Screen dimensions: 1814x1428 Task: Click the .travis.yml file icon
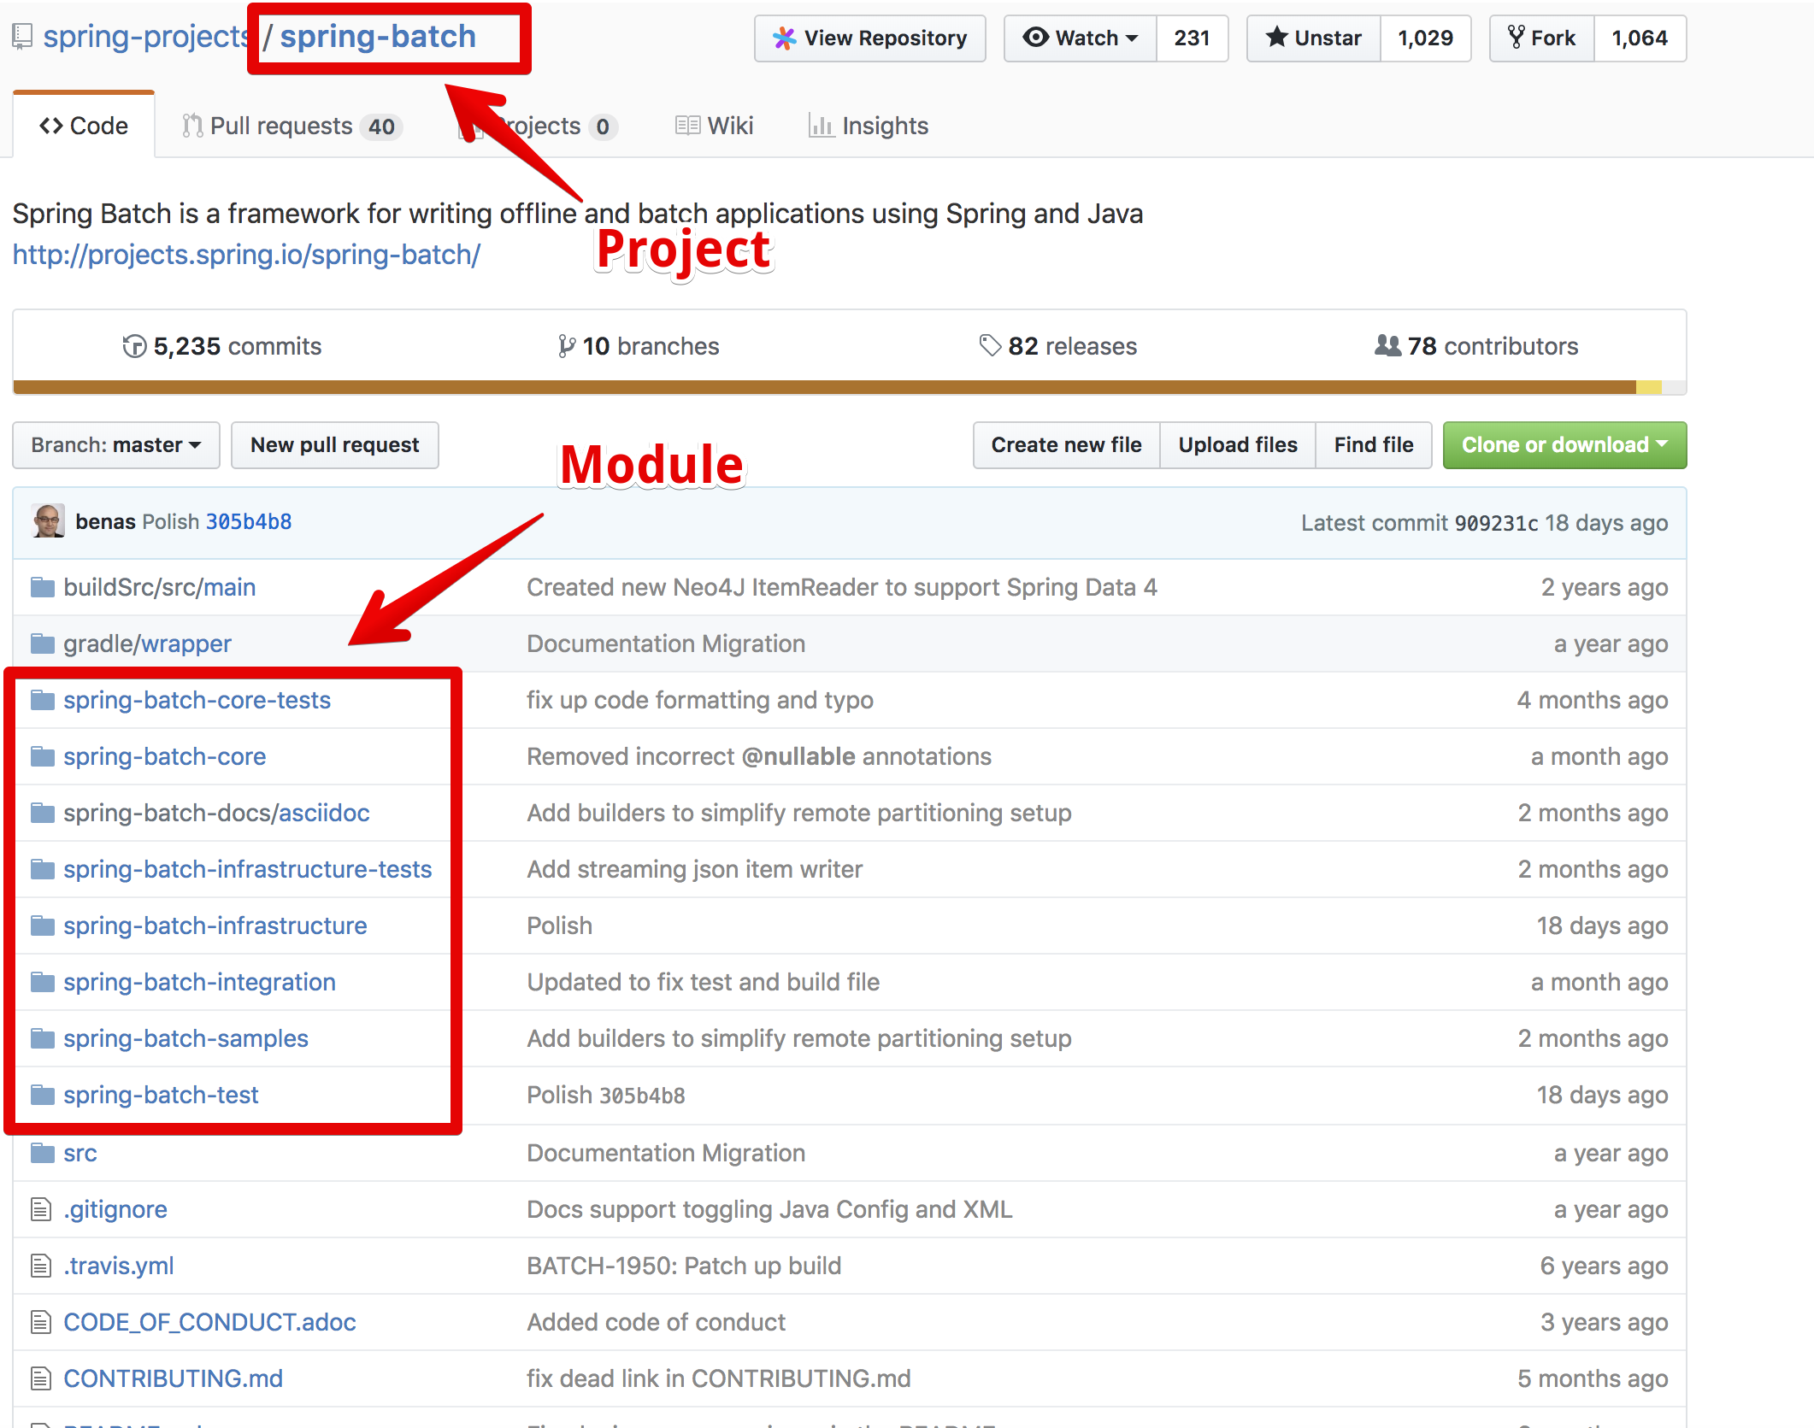[x=40, y=1266]
